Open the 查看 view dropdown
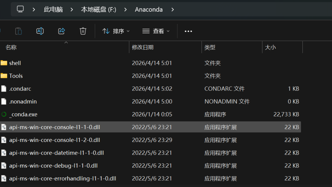The width and height of the screenshot is (332, 187). point(156,31)
